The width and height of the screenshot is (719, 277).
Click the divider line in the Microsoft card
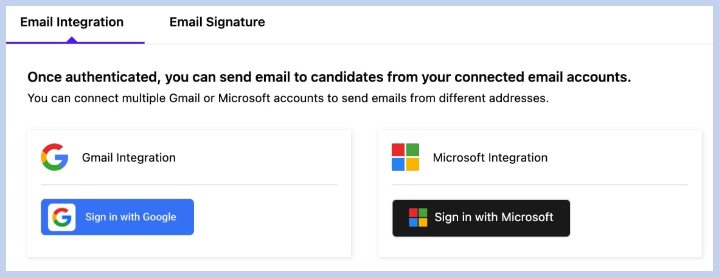[x=540, y=185]
